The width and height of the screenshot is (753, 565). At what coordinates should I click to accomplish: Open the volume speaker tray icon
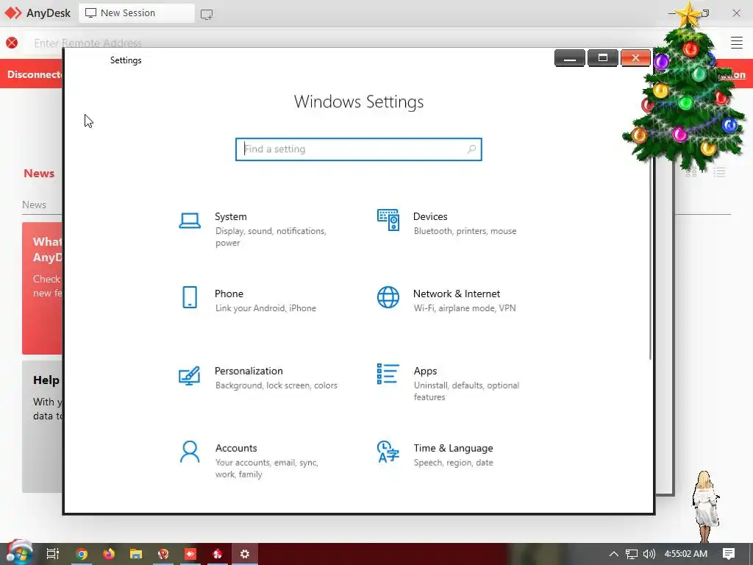[x=649, y=554]
